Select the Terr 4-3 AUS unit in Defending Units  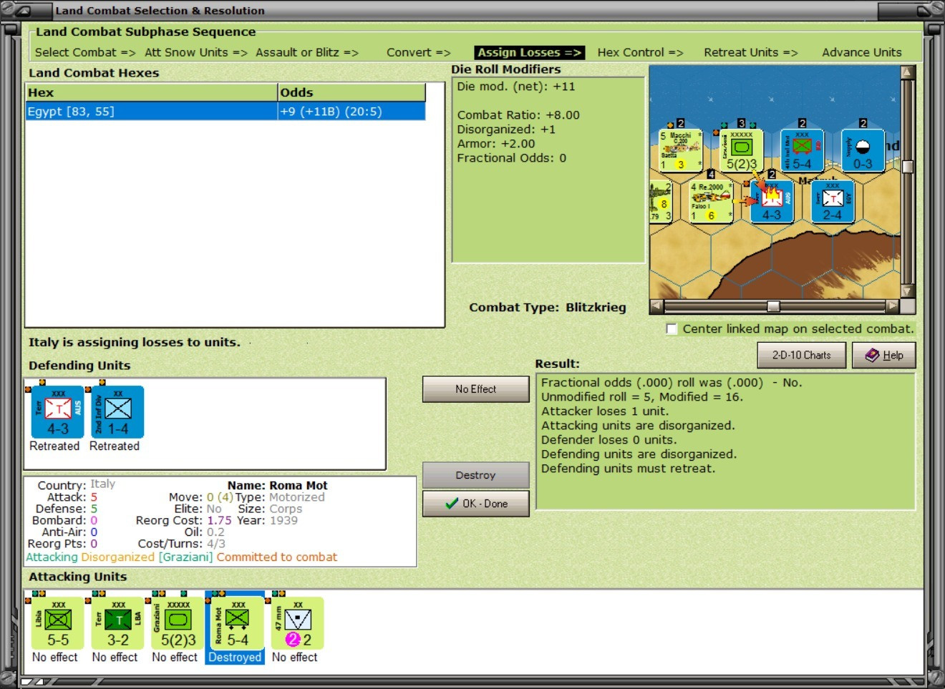click(x=58, y=412)
